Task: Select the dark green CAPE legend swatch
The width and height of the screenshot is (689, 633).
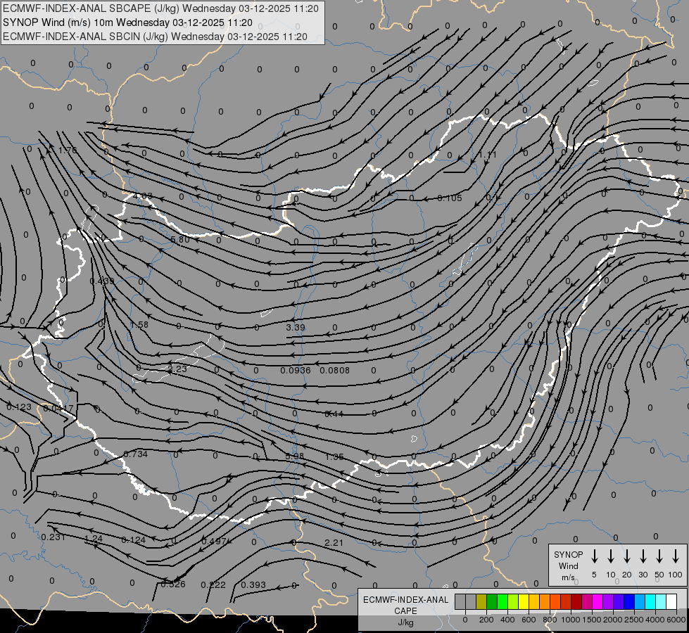Action: (x=492, y=601)
